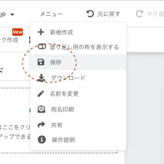Click the info circle icon
The image size is (164, 164).
42,140
